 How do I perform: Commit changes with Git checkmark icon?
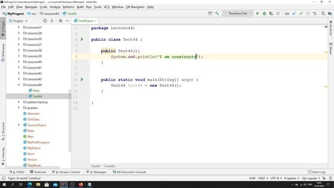(x=301, y=14)
